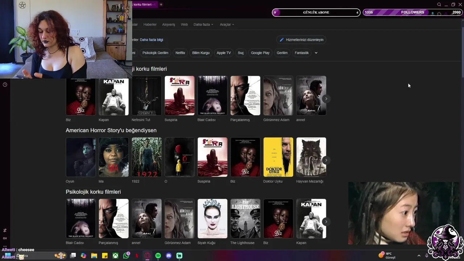This screenshot has width=464, height=261.
Task: Open the 18°C Güneşli weather widget
Action: [387, 256]
